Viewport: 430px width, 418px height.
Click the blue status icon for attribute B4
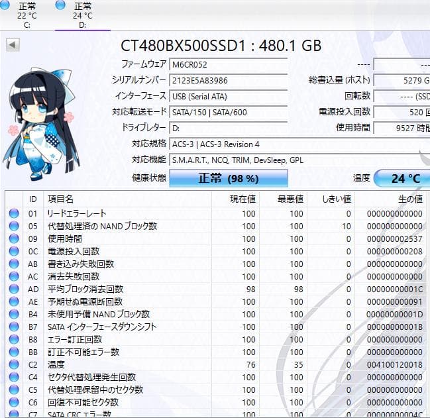click(14, 314)
